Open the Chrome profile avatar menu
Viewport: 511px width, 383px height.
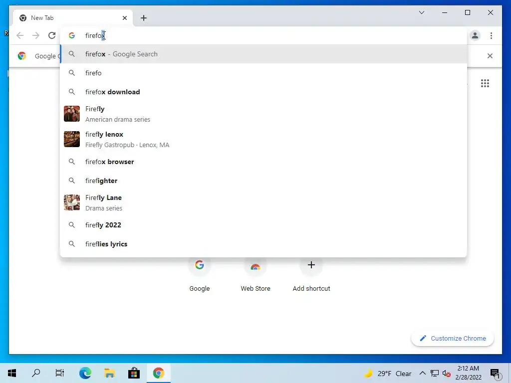click(475, 35)
